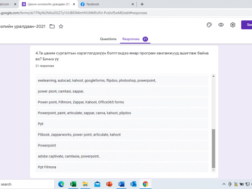Select the 'Ppt' response row
The image size is (252, 189).
[x=122, y=124]
